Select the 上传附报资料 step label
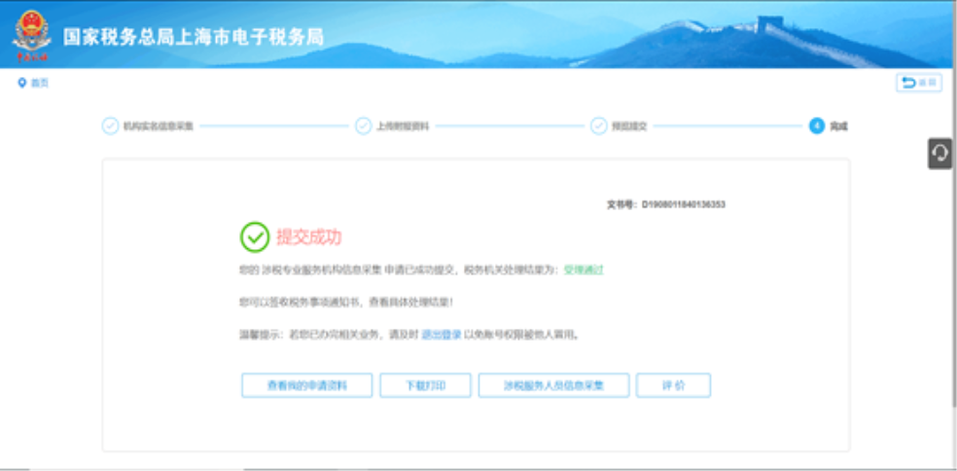 click(403, 126)
